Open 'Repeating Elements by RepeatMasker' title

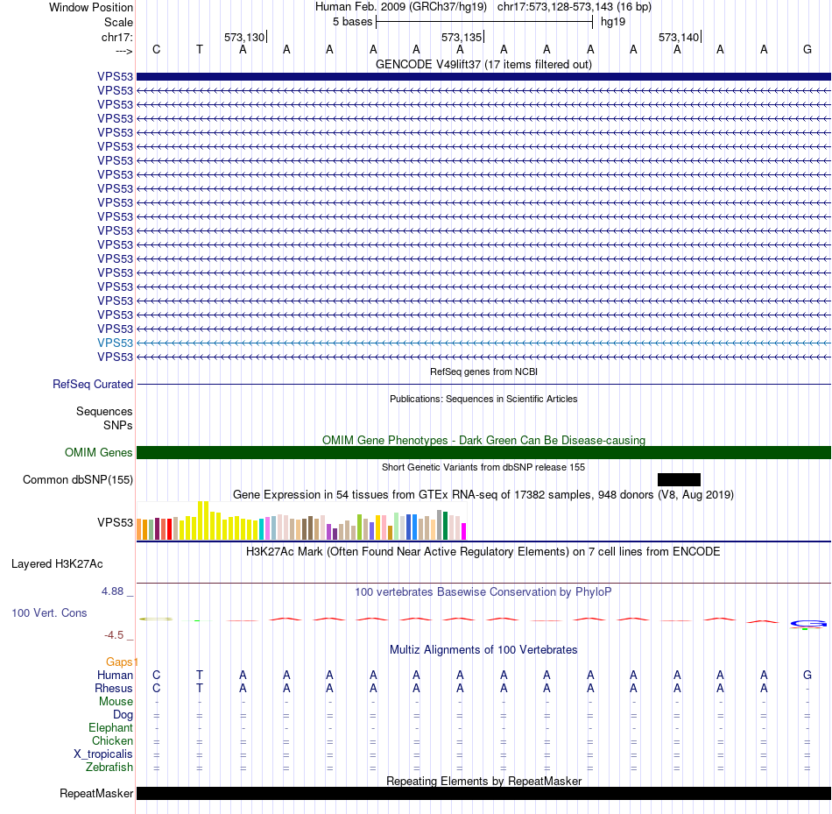[x=483, y=781]
